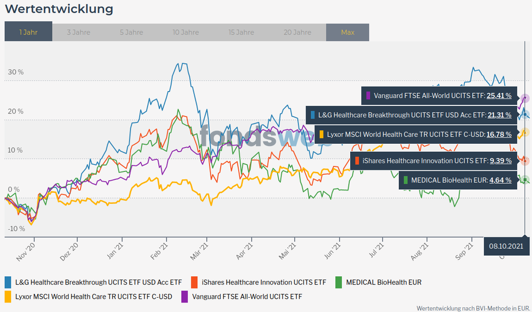Hide the L&G Healthcare Breakthrough legend entry
The image size is (532, 312).
tap(98, 282)
